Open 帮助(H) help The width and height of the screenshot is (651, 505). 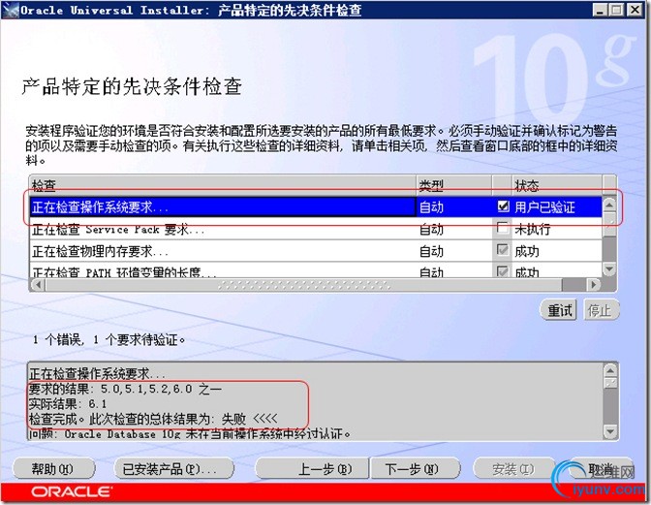coord(53,469)
